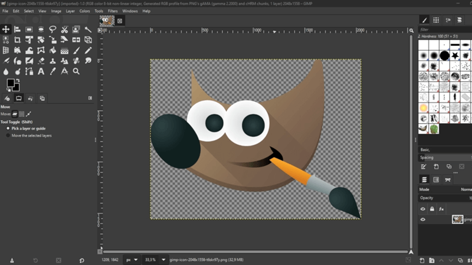Create a new layer group
Viewport: 472px width, 265px height.
(432, 260)
